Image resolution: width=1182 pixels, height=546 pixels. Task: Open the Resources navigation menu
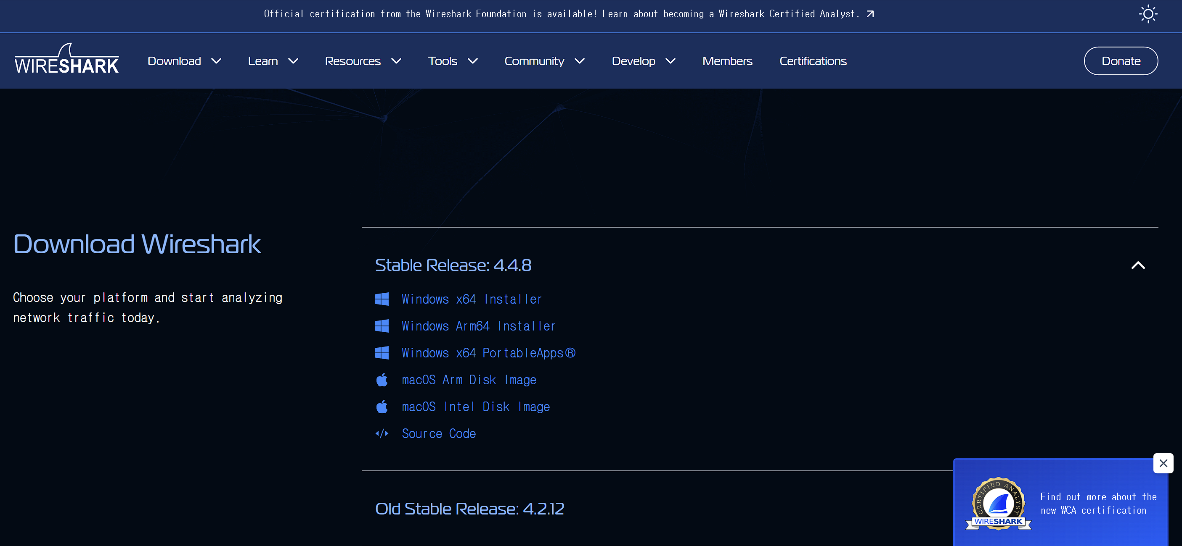click(353, 61)
